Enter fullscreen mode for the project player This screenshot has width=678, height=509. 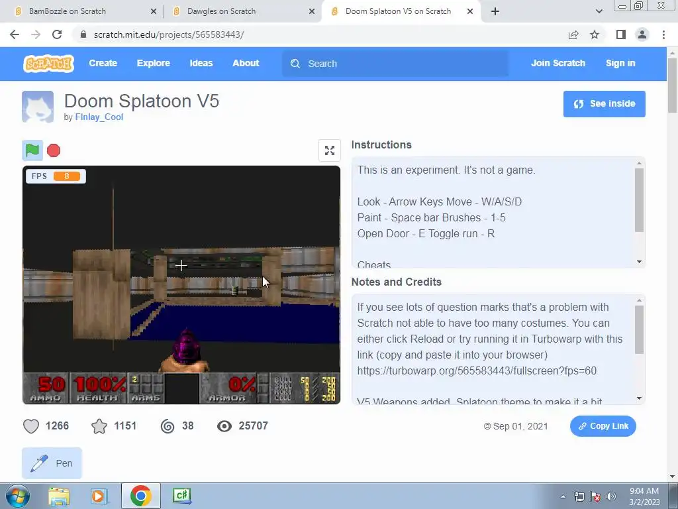tap(330, 150)
